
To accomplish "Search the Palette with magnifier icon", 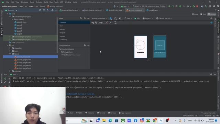I will tap(81, 18).
